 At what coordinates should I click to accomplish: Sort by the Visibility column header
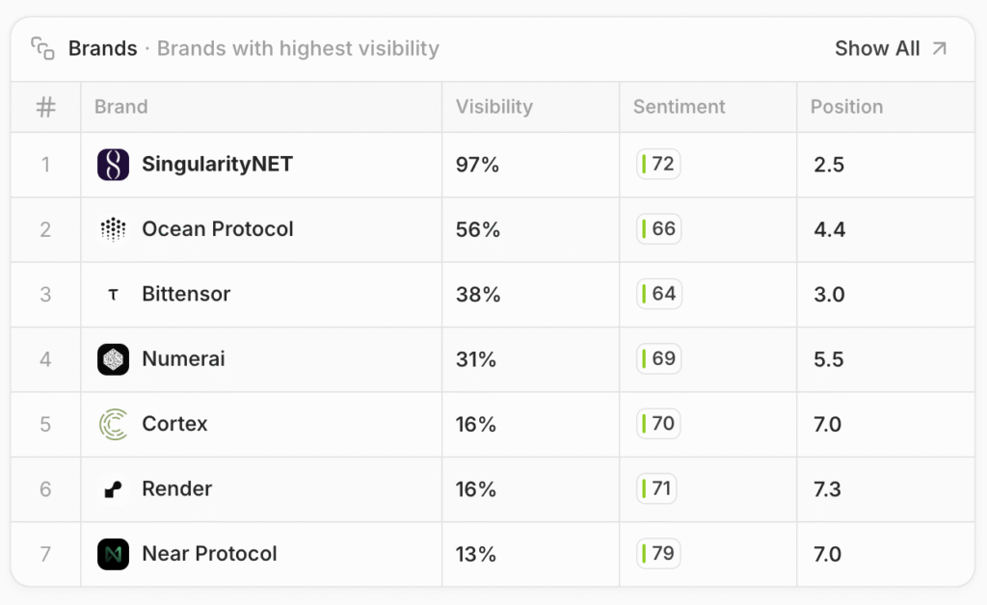coord(493,107)
